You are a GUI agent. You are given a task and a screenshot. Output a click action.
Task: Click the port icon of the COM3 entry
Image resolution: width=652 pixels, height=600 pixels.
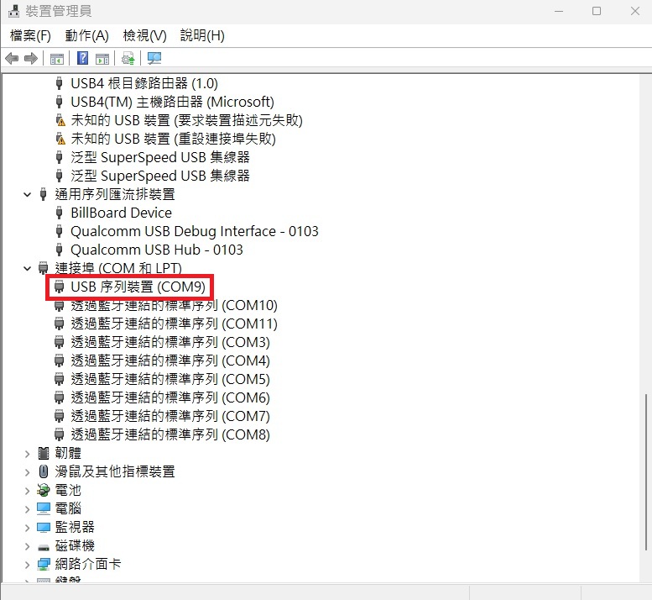point(60,342)
